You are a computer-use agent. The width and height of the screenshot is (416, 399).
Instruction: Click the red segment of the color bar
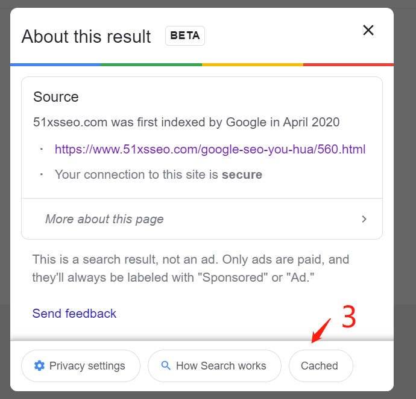[348, 64]
